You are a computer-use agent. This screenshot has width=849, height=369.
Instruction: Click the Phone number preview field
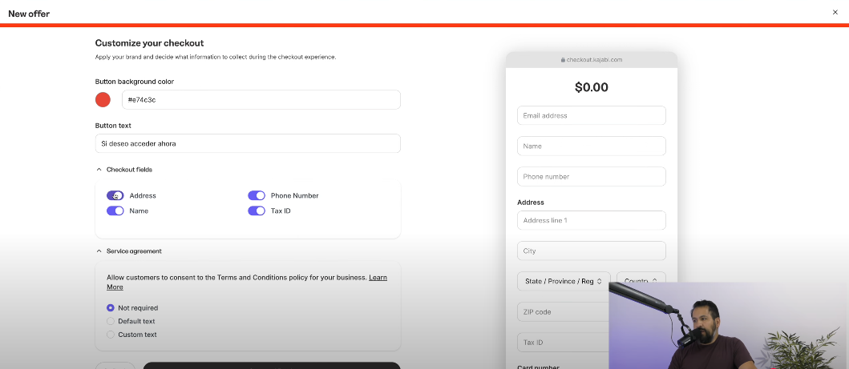point(592,176)
